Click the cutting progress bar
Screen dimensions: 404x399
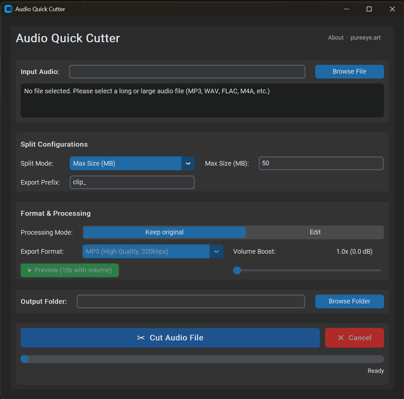[x=202, y=359]
